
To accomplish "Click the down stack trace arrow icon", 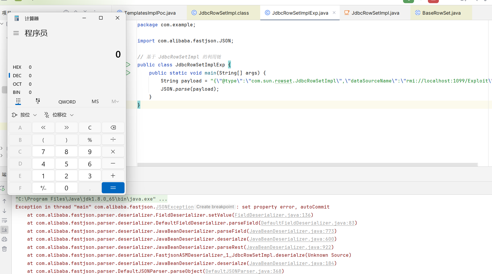I will click(x=4, y=211).
